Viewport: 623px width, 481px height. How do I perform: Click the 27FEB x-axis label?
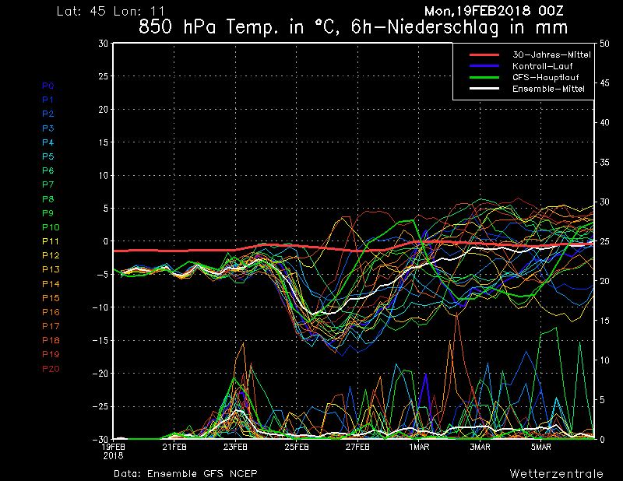coord(357,447)
